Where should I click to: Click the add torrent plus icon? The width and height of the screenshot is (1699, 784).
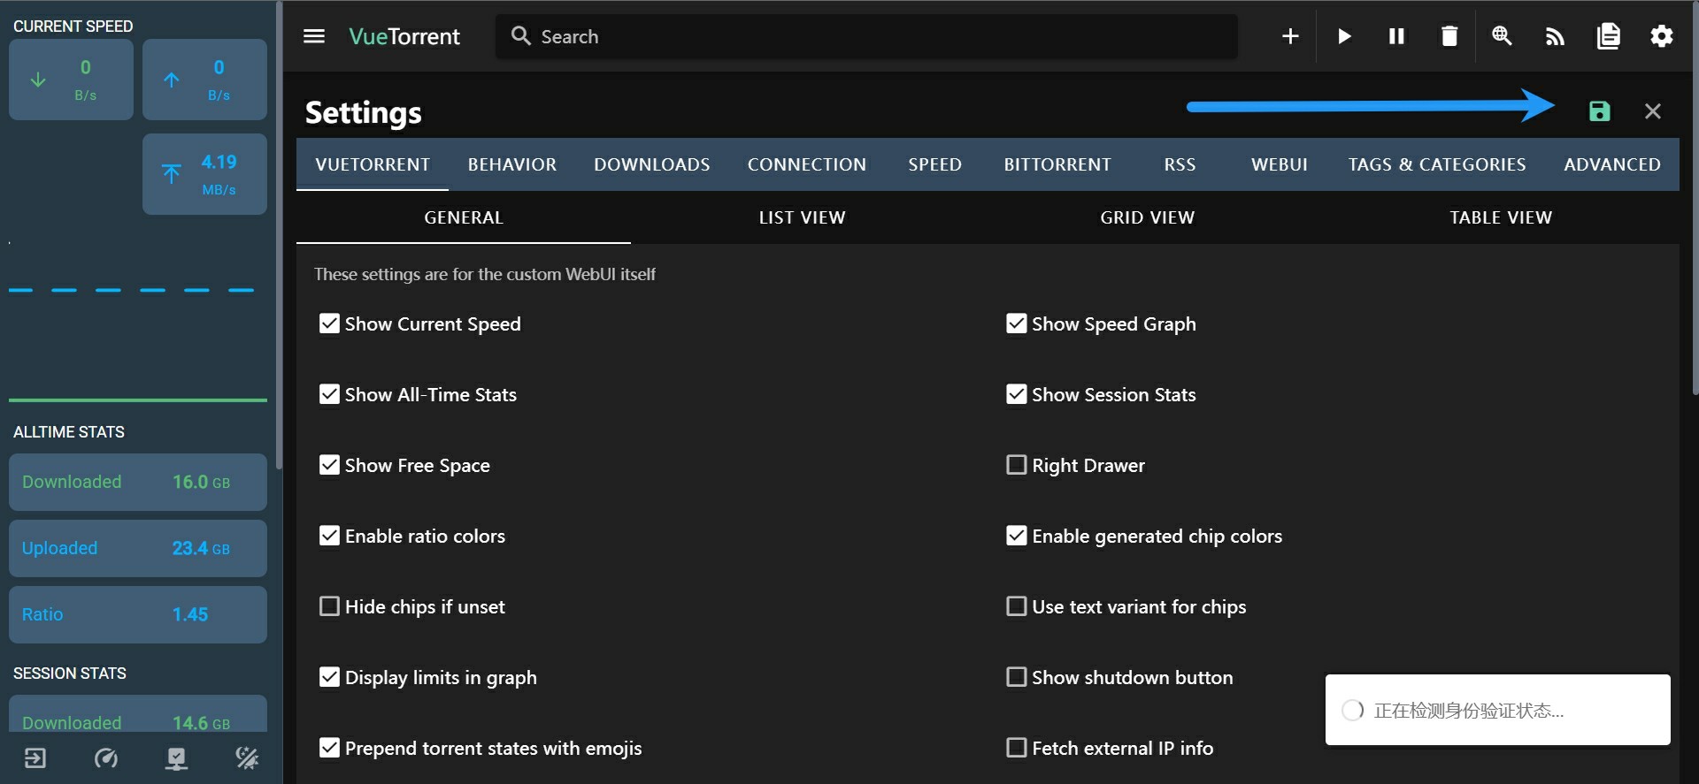[x=1290, y=36]
